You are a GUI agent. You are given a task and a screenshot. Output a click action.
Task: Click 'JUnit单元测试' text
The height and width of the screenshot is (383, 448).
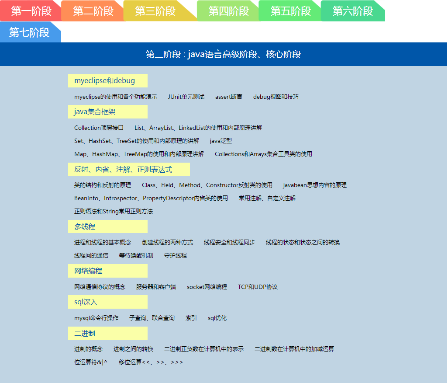(x=186, y=97)
